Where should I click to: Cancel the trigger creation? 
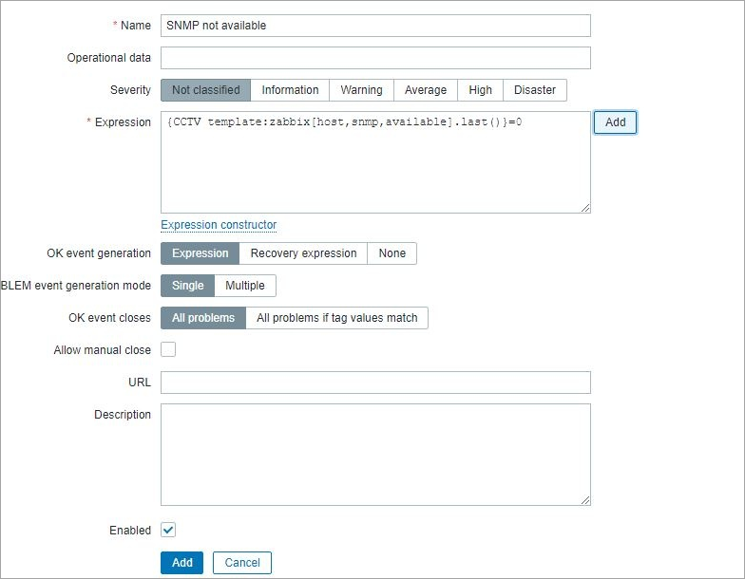point(242,563)
